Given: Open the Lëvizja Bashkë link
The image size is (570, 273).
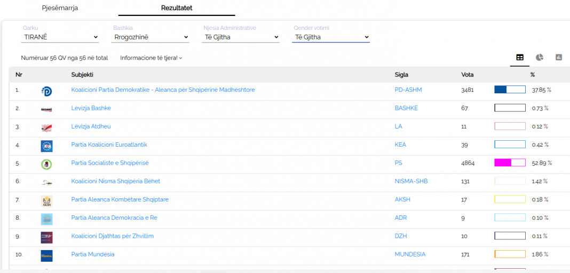Looking at the screenshot, I should click(x=90, y=108).
